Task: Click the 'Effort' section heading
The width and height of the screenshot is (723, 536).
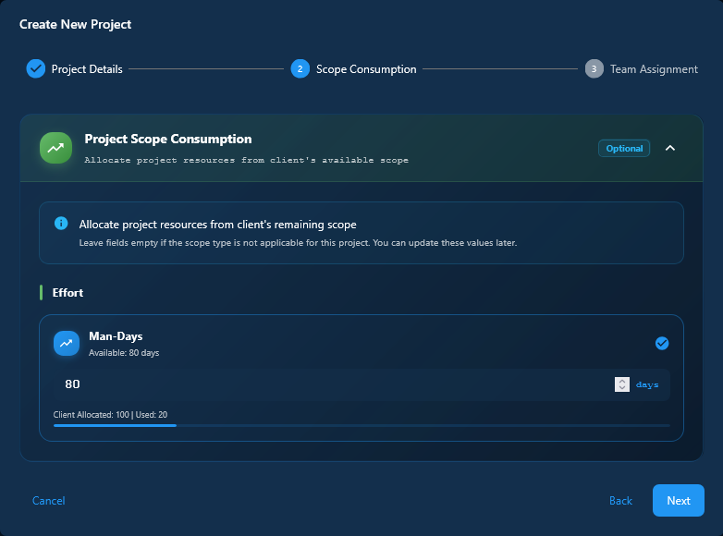Action: [x=67, y=293]
